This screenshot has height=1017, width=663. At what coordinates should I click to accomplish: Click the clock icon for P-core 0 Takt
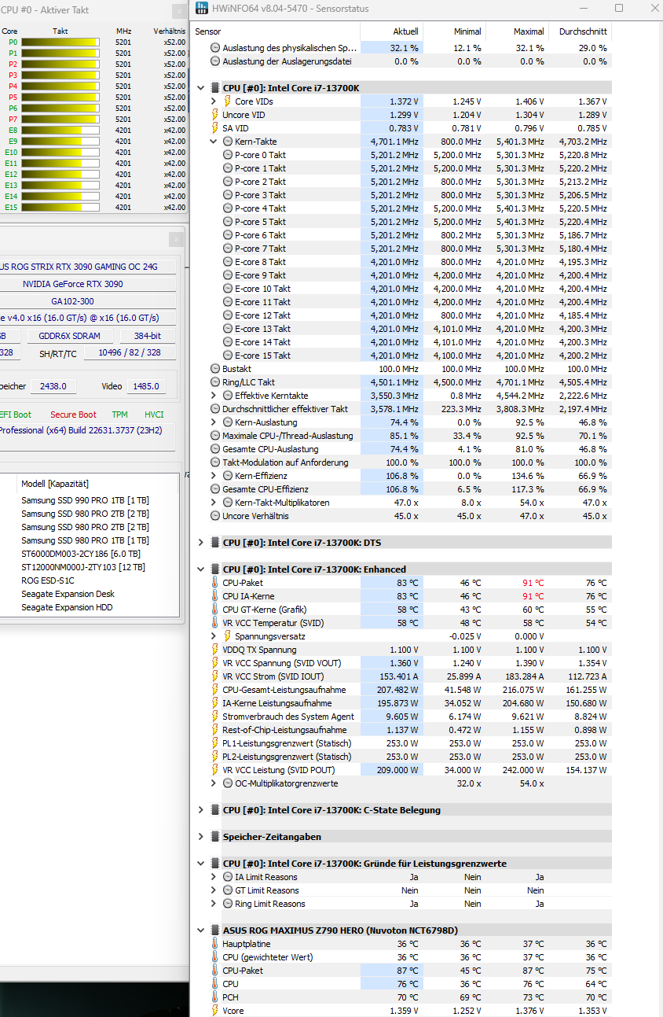click(228, 155)
